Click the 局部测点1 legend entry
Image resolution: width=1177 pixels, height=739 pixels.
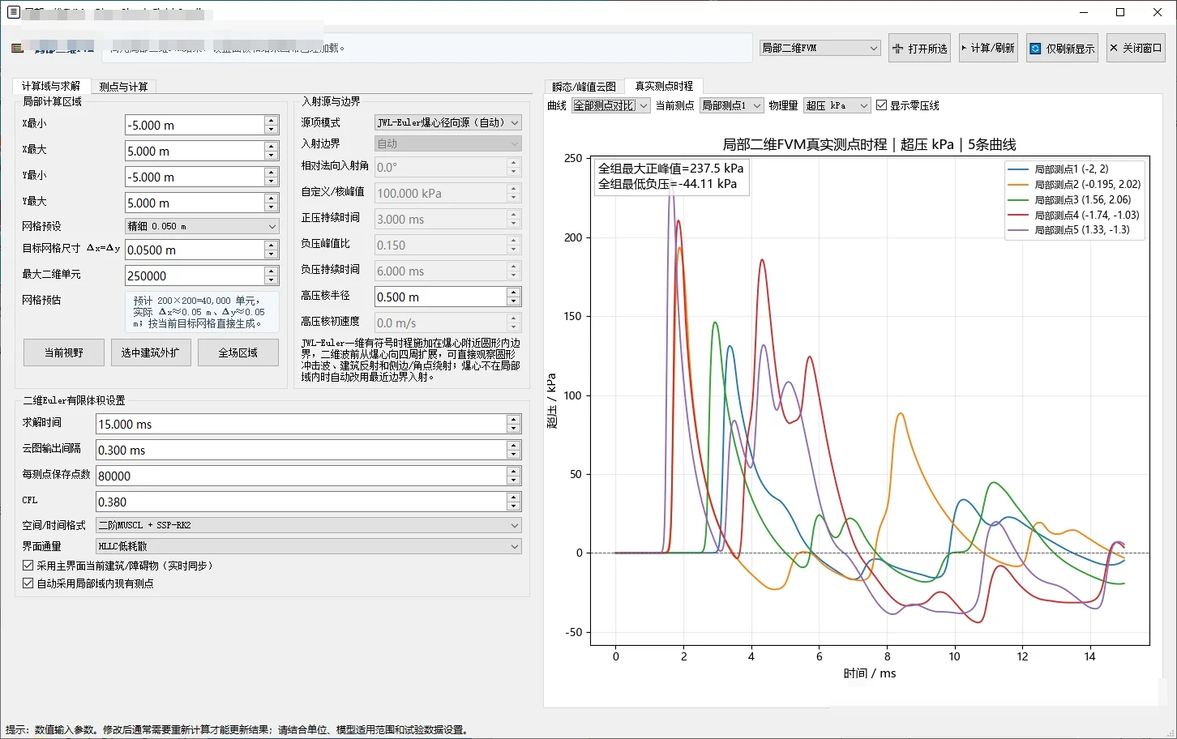(x=1074, y=169)
